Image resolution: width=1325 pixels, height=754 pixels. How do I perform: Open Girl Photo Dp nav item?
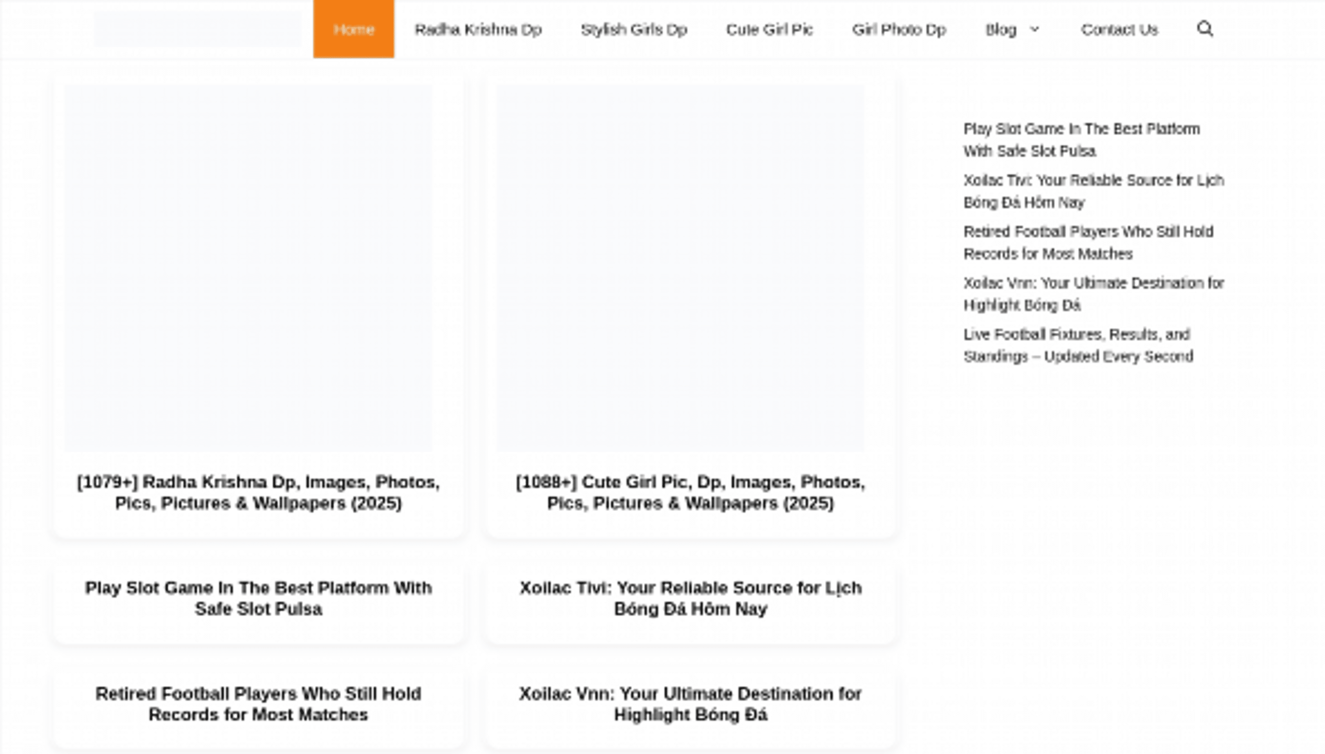point(899,30)
